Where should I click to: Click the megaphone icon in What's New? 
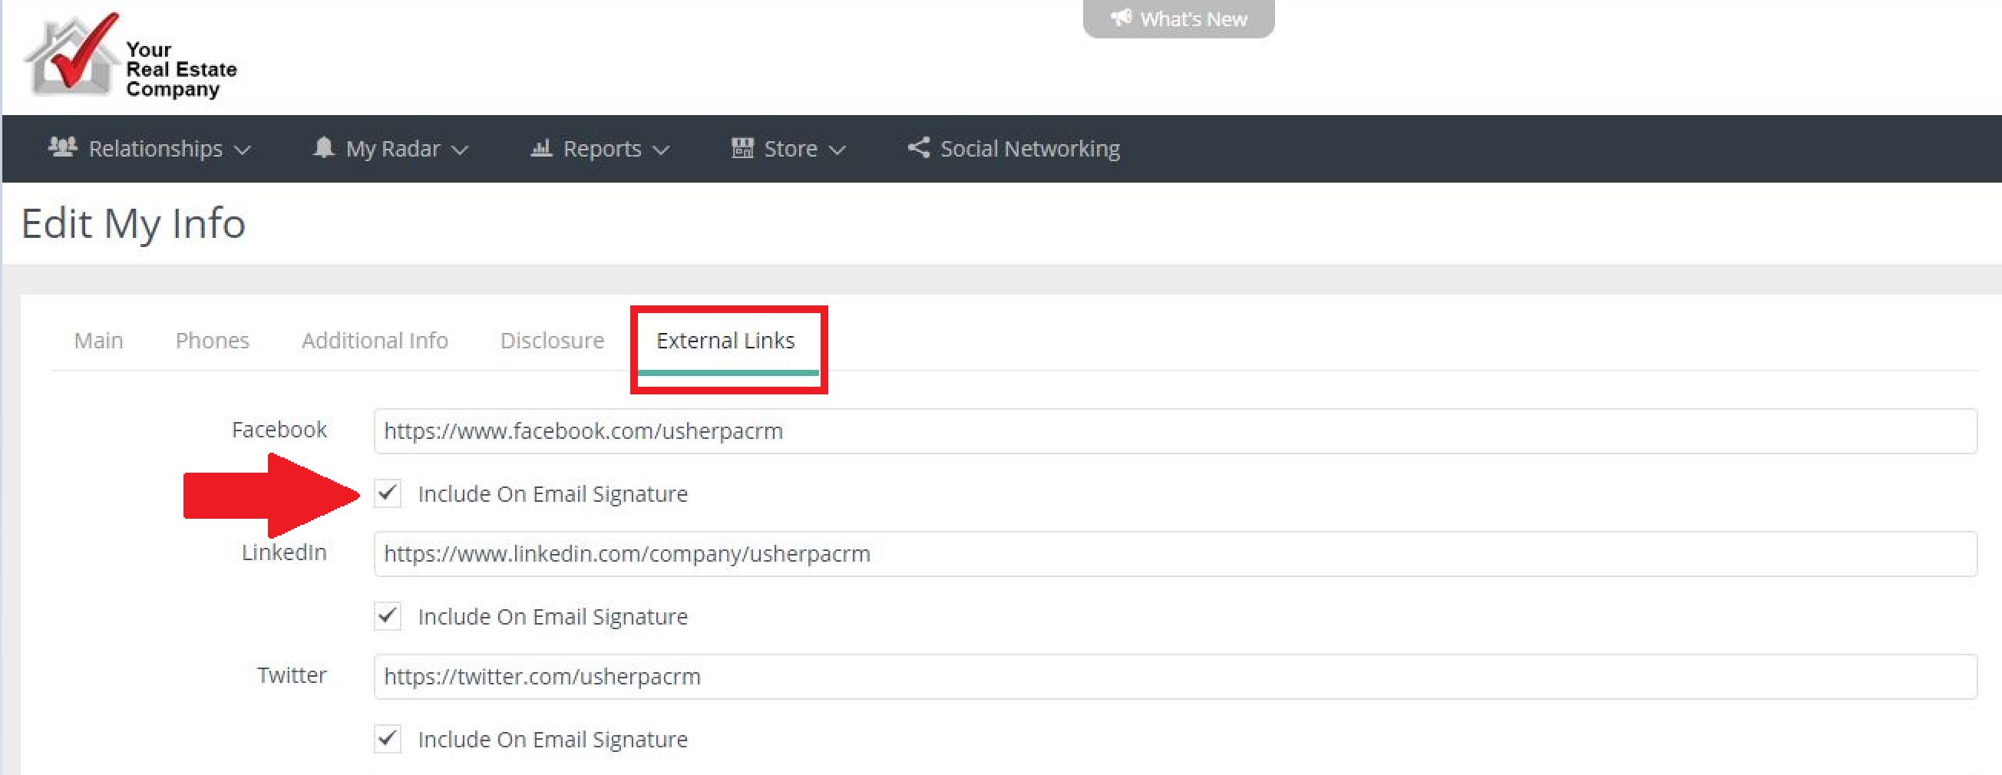1120,17
